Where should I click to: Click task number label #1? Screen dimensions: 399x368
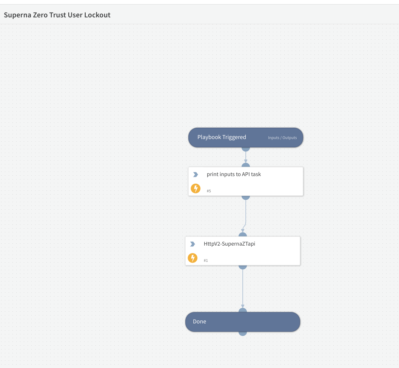[x=206, y=260]
